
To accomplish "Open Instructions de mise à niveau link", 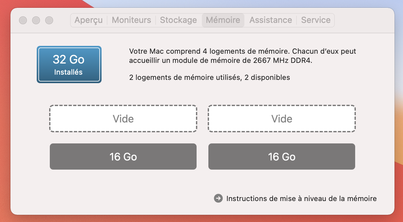I will [x=301, y=198].
